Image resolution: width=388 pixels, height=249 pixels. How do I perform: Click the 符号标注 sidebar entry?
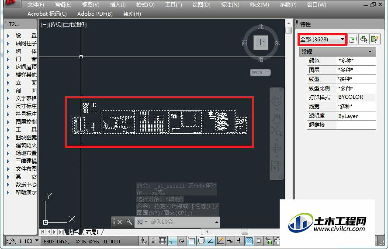[26, 114]
